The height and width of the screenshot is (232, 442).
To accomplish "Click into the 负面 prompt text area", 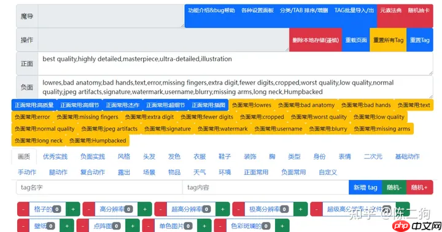I will 235,87.
